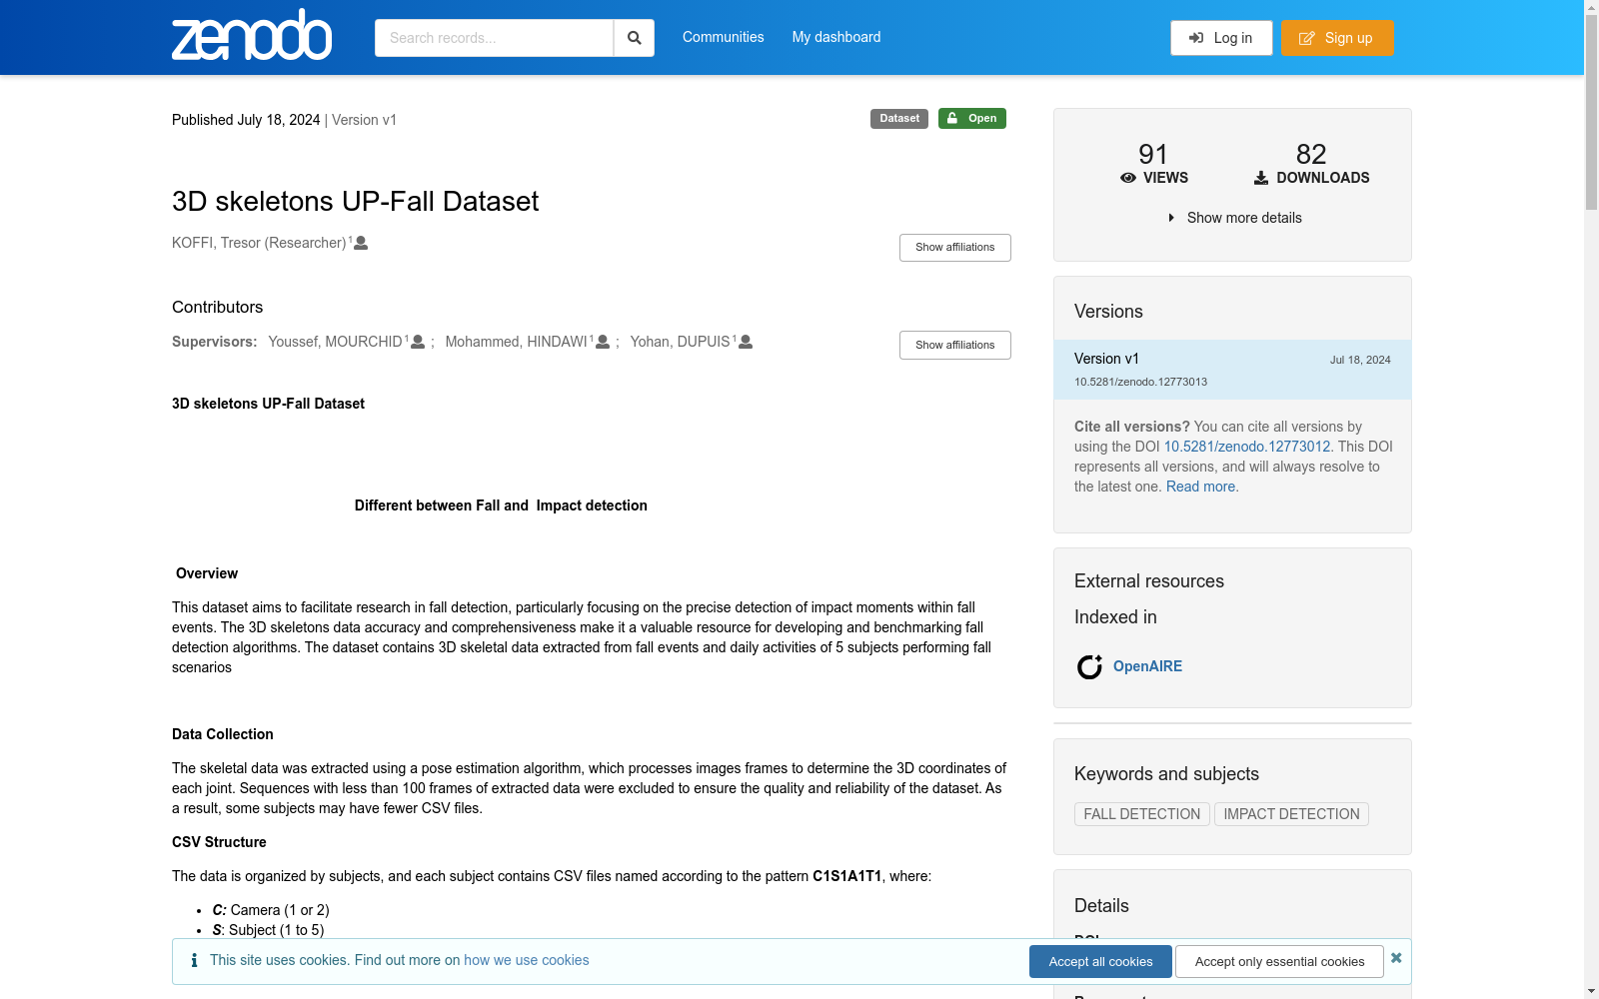
Task: Click person icon beside Yohan, DUPUIS
Action: click(x=746, y=342)
